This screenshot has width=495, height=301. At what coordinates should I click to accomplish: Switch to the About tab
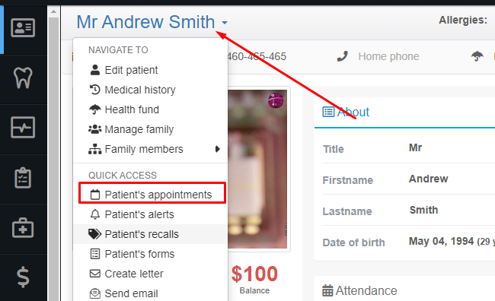tap(346, 112)
